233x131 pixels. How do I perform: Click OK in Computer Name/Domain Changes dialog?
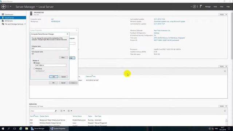click(x=54, y=77)
